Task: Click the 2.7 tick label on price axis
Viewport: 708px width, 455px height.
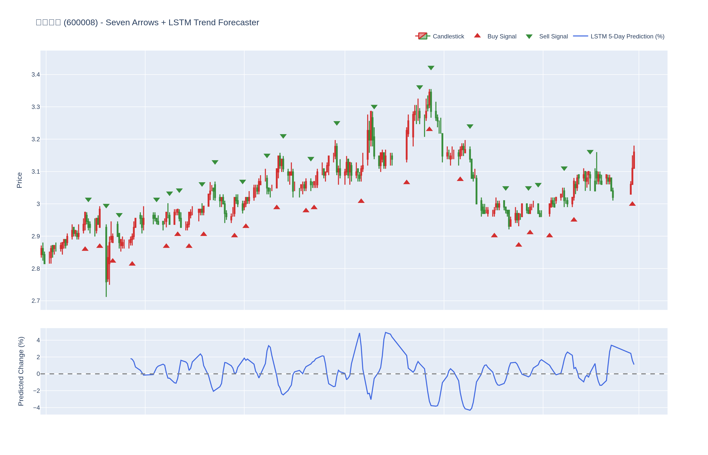Action: [36, 301]
